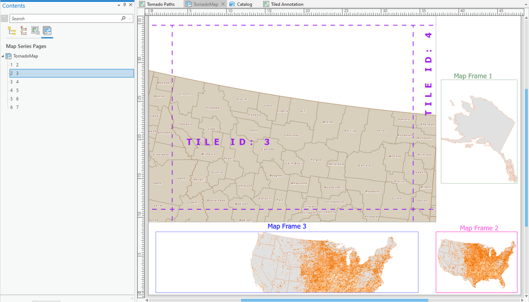
Task: Select List By Map Frame icon
Action: (x=35, y=31)
